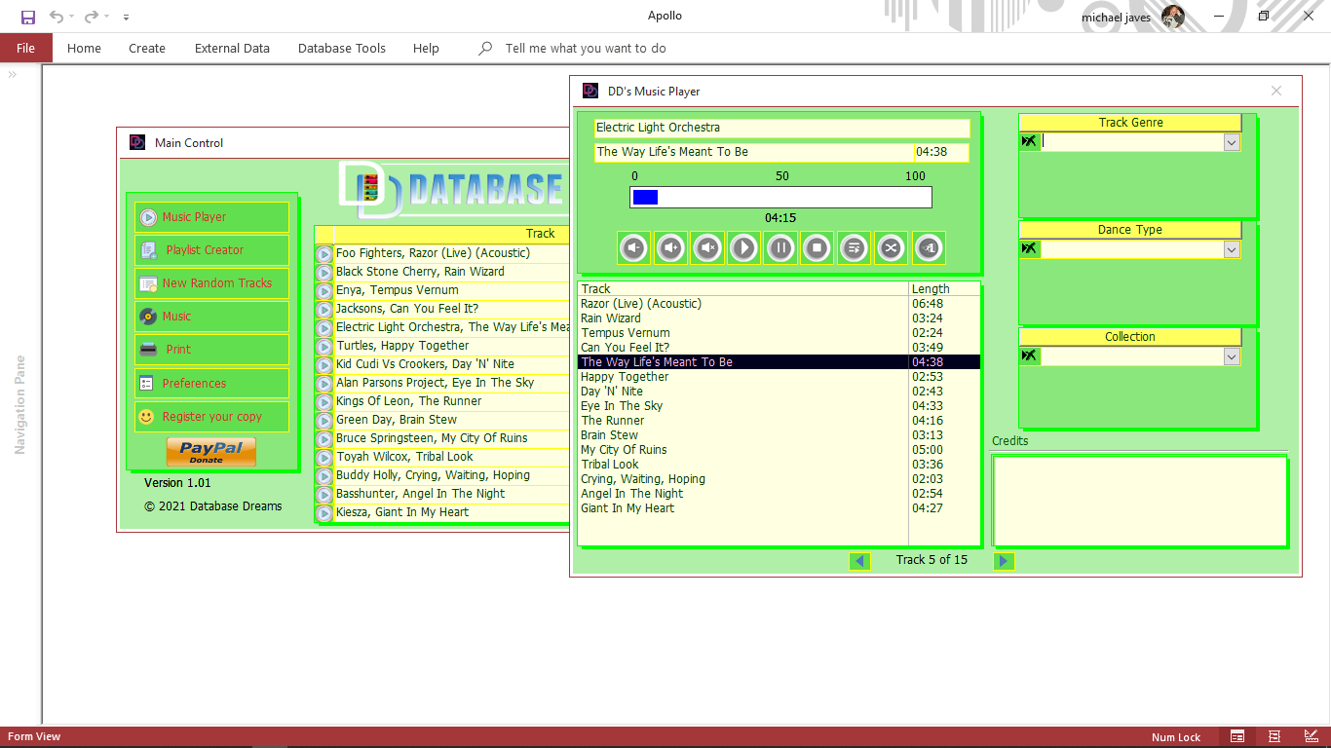Viewport: 1331px width, 748px height.
Task: Switch to Design View from the status bar
Action: (x=1311, y=736)
